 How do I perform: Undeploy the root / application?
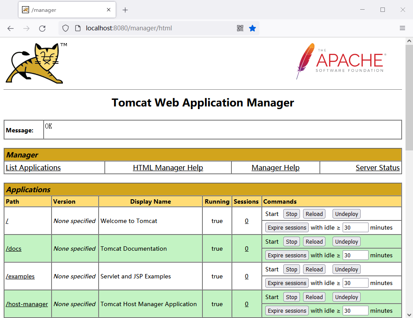click(x=346, y=214)
